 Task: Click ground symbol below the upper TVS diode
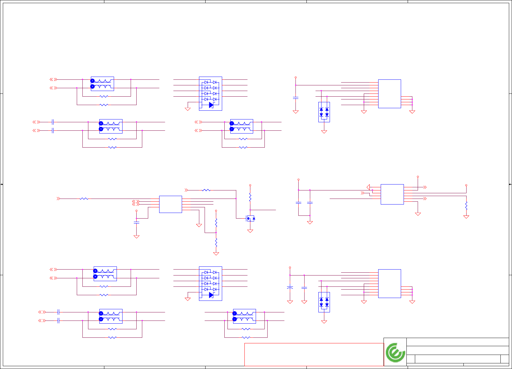(x=324, y=132)
